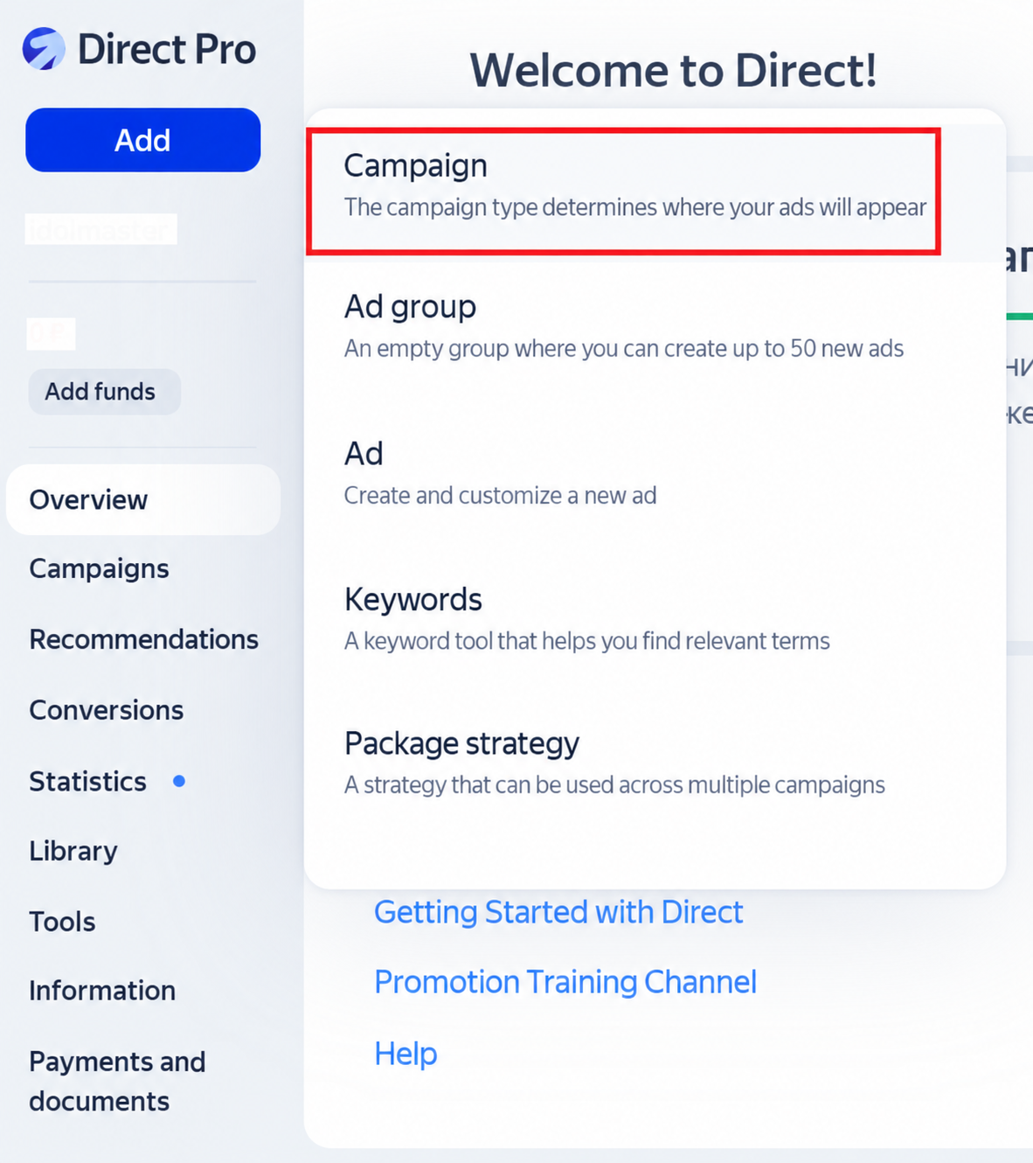Click the Add funds button
1033x1163 pixels.
(105, 392)
